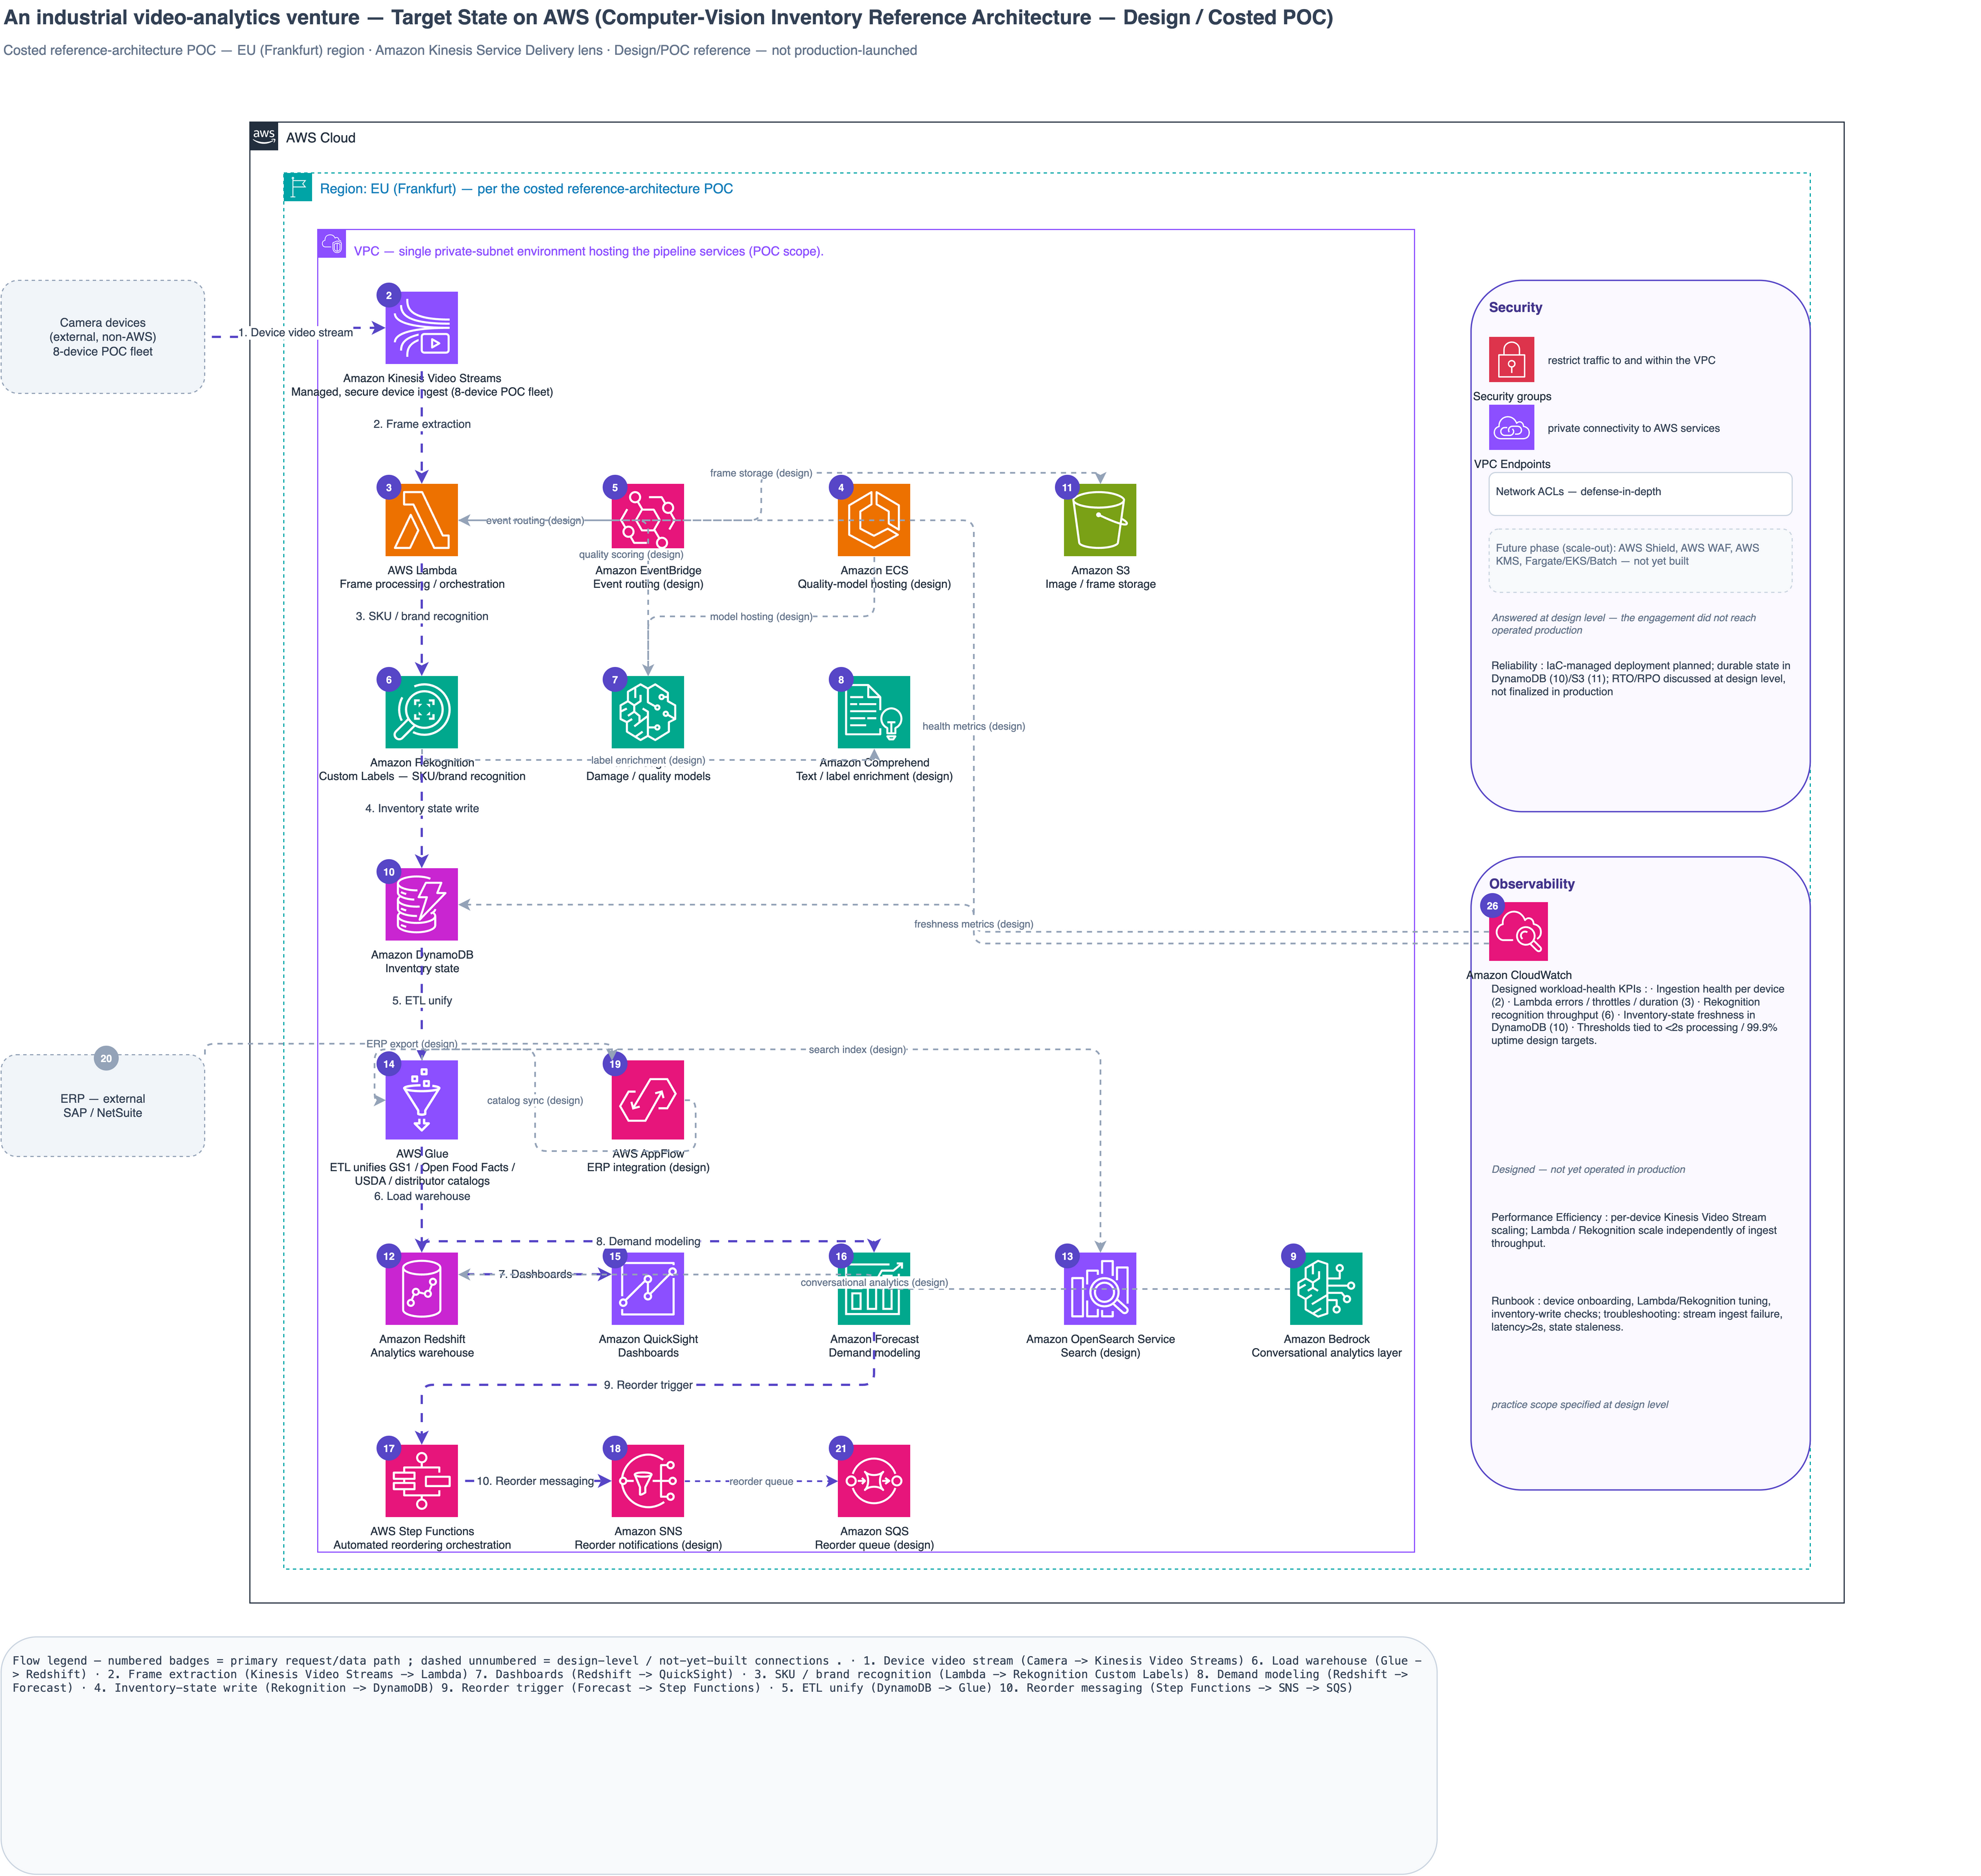Image resolution: width=1981 pixels, height=1876 pixels.
Task: Click the Amazon QuickSight icon
Action: point(647,1288)
